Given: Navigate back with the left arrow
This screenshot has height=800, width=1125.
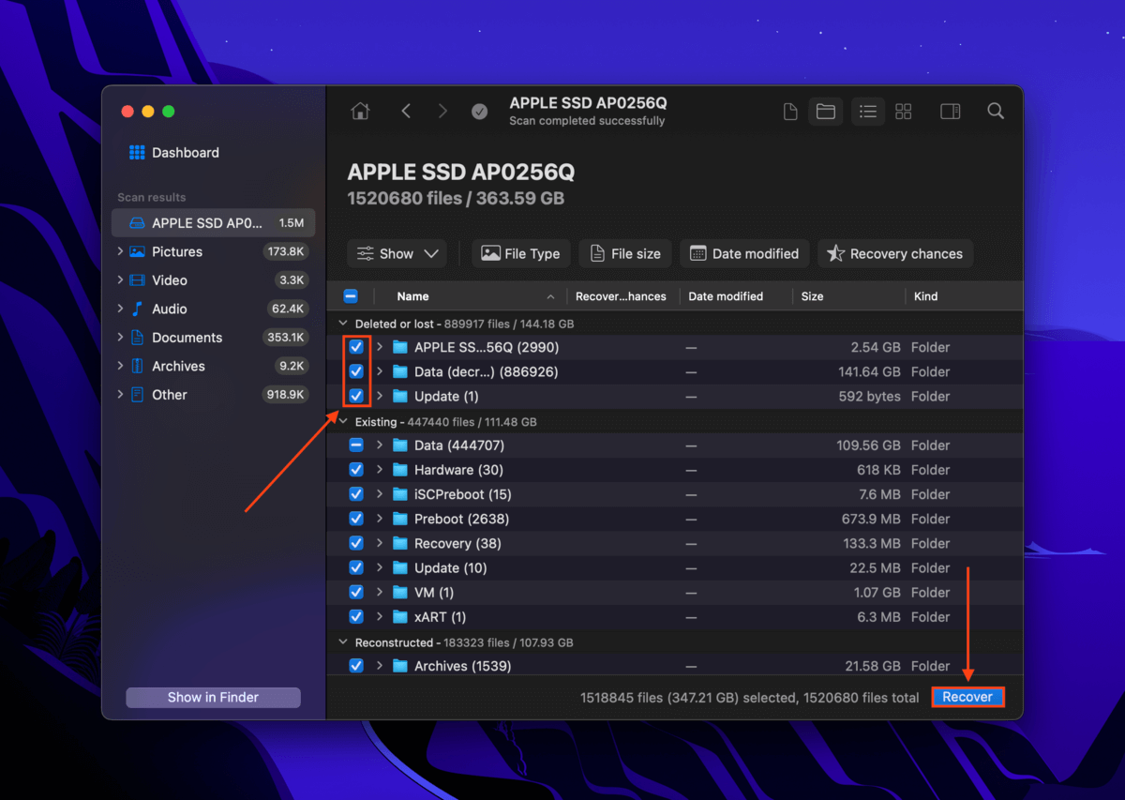Looking at the screenshot, I should pyautogui.click(x=406, y=112).
